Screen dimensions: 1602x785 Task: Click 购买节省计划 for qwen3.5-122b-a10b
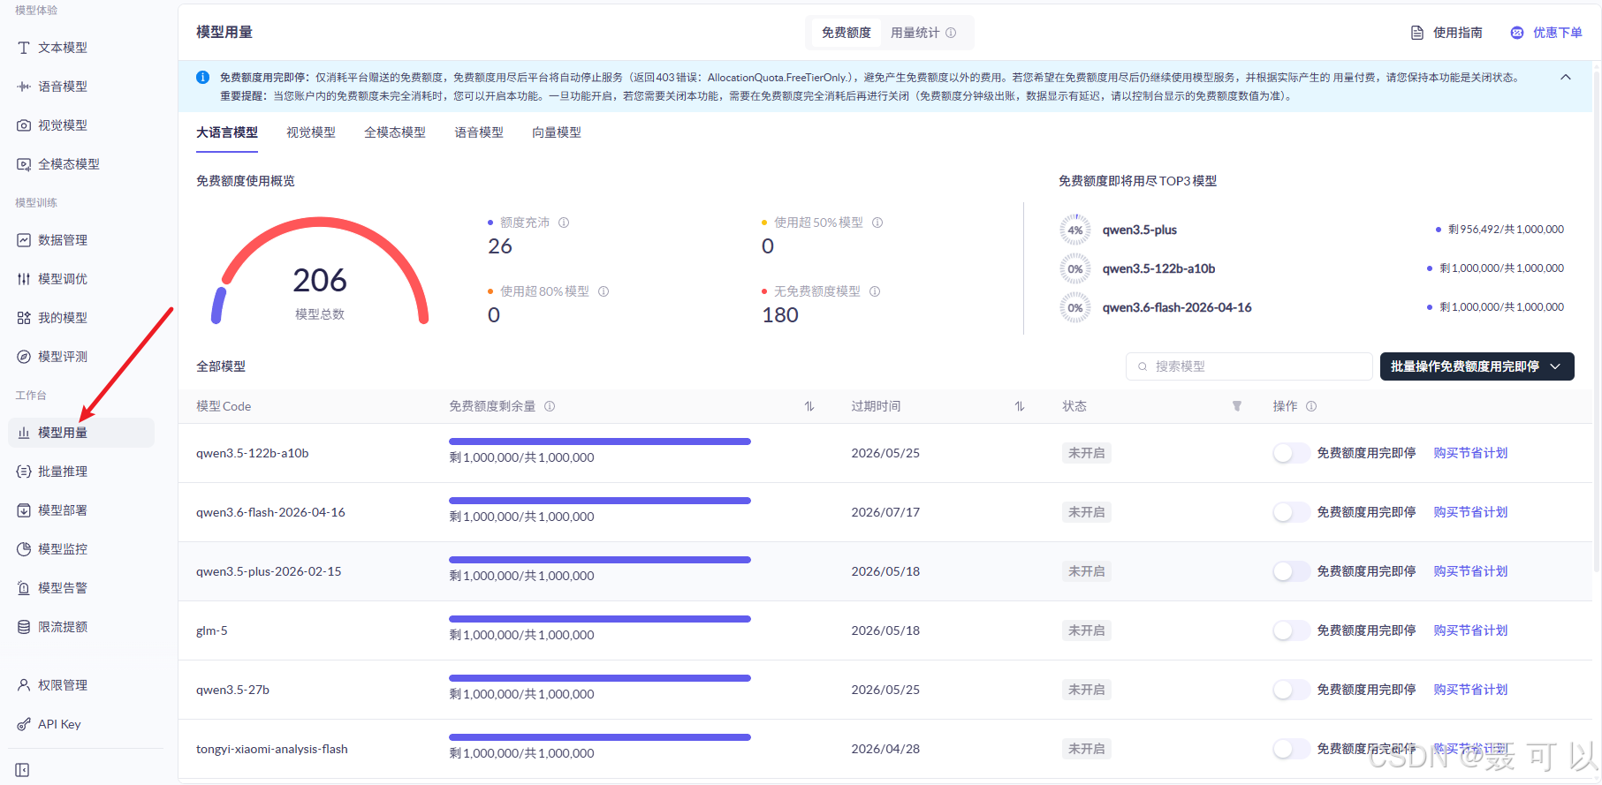coord(1470,453)
